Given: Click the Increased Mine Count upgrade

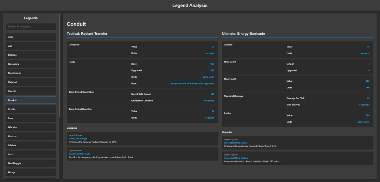Looking at the screenshot, I should (x=236, y=143).
